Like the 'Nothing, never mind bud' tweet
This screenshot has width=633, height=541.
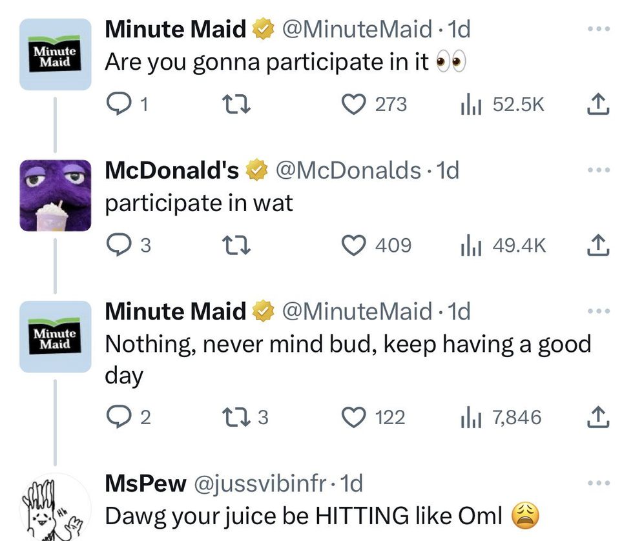354,418
